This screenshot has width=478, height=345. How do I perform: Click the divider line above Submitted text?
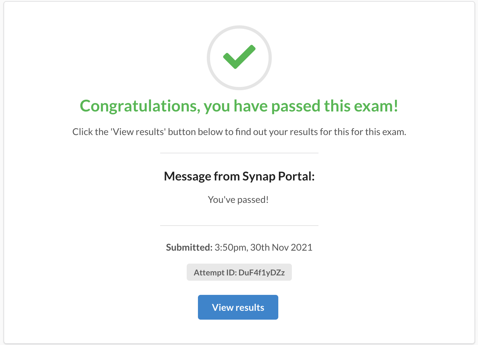(239, 226)
